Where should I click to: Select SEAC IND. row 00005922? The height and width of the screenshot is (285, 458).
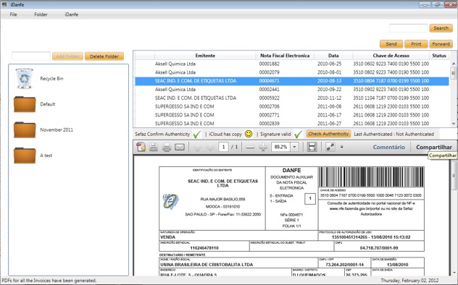click(x=292, y=98)
